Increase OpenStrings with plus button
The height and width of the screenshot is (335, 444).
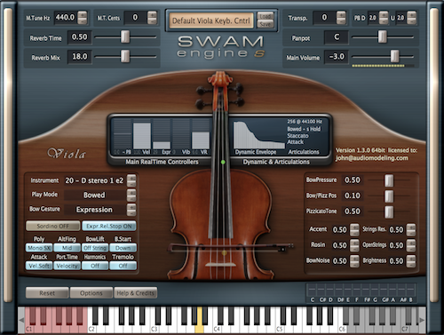[411, 243]
